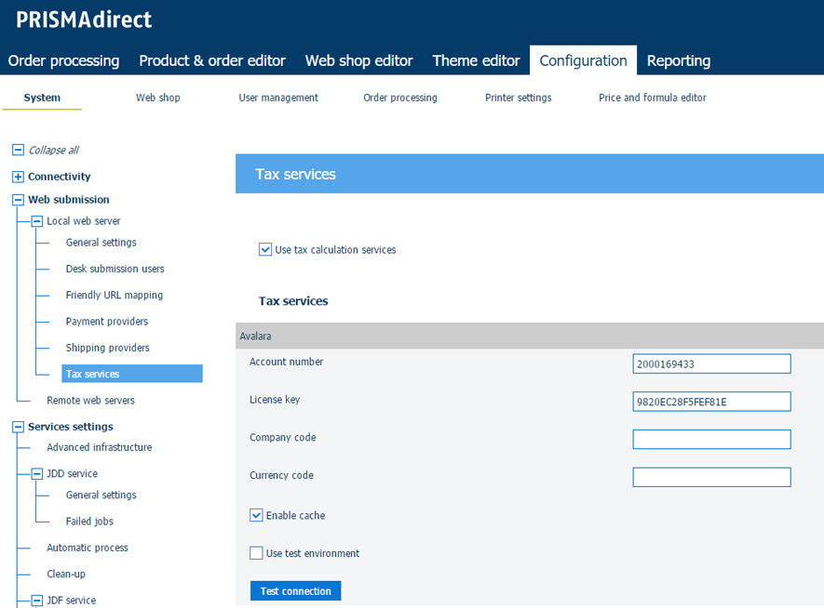Open the Web shop editor tab
Image resolution: width=824 pixels, height=608 pixels.
click(358, 60)
